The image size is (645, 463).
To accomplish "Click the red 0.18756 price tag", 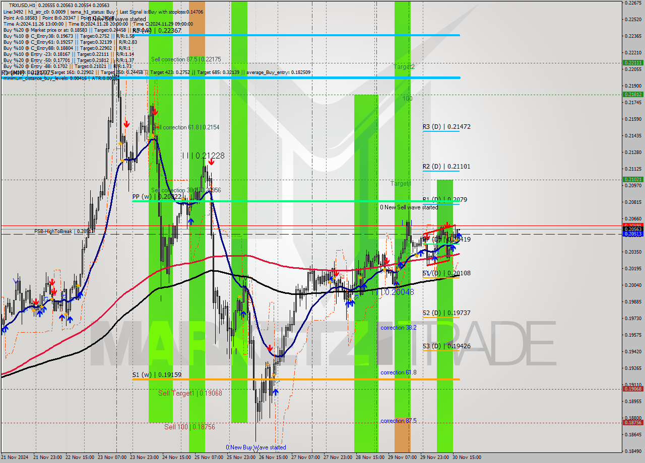I will [x=633, y=423].
